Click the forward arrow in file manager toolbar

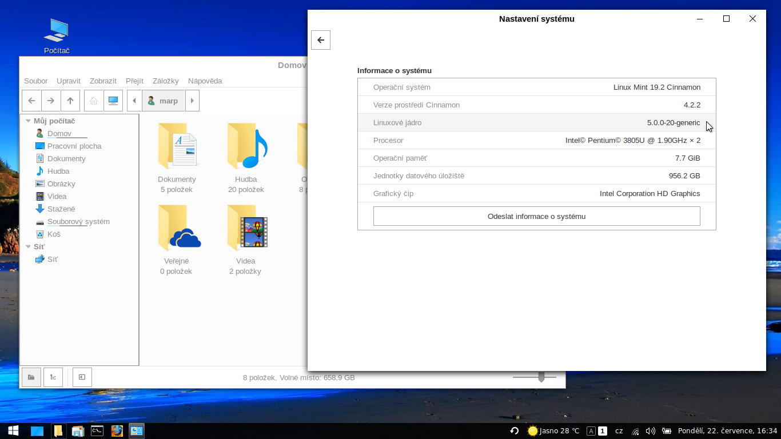click(51, 101)
